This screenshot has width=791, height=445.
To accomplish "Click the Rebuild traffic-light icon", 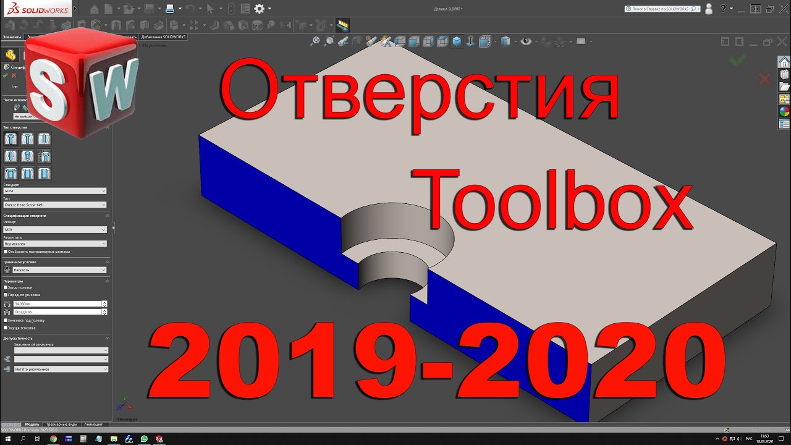I will click(231, 9).
